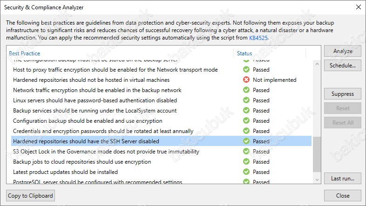Click Passed icon for Backup services LocalSystem row
Image resolution: width=366 pixels, height=206 pixels.
246,111
